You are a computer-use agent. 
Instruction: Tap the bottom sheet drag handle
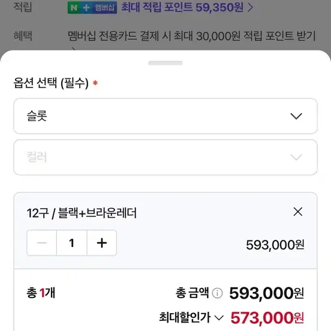(x=165, y=63)
